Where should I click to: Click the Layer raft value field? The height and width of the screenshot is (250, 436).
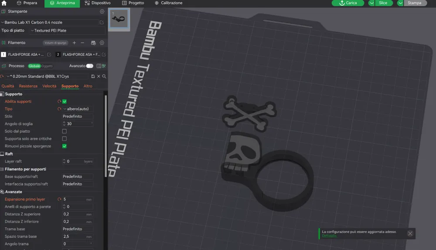[78, 162]
